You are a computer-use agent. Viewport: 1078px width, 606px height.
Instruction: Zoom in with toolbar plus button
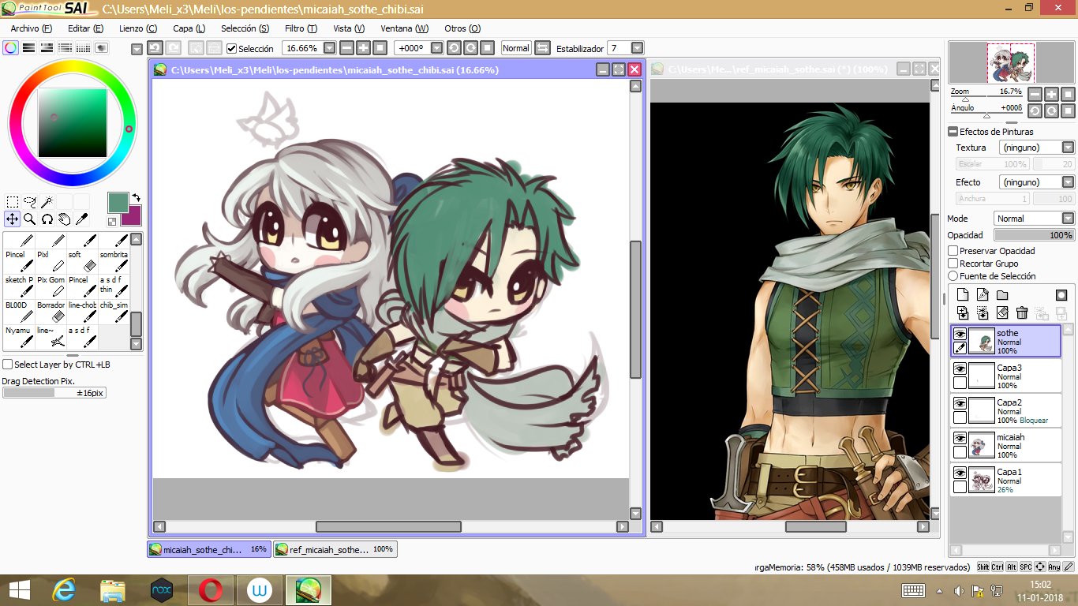click(x=363, y=48)
